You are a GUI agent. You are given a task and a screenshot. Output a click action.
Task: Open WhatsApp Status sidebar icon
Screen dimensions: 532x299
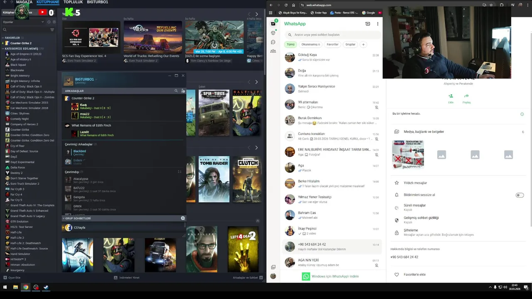(x=273, y=33)
